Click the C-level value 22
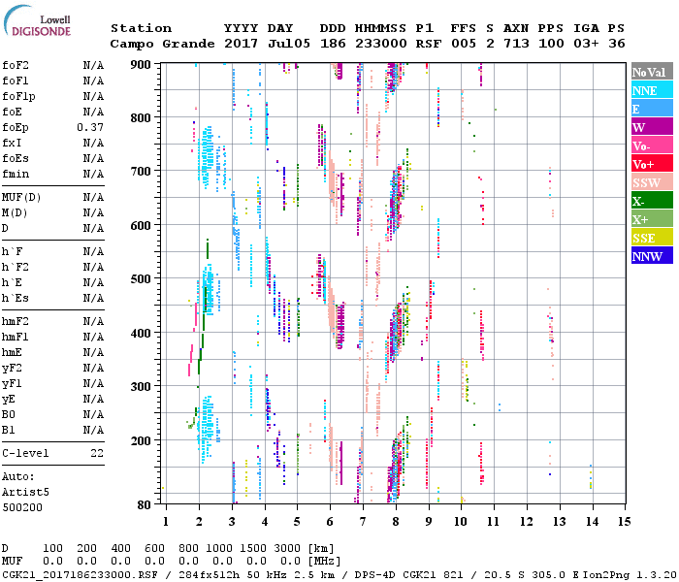The image size is (679, 582). click(97, 453)
